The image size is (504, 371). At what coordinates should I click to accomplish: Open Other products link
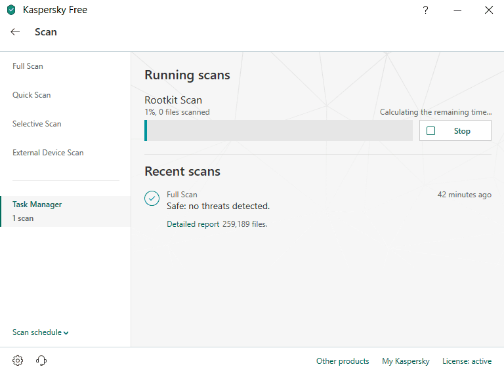click(343, 361)
